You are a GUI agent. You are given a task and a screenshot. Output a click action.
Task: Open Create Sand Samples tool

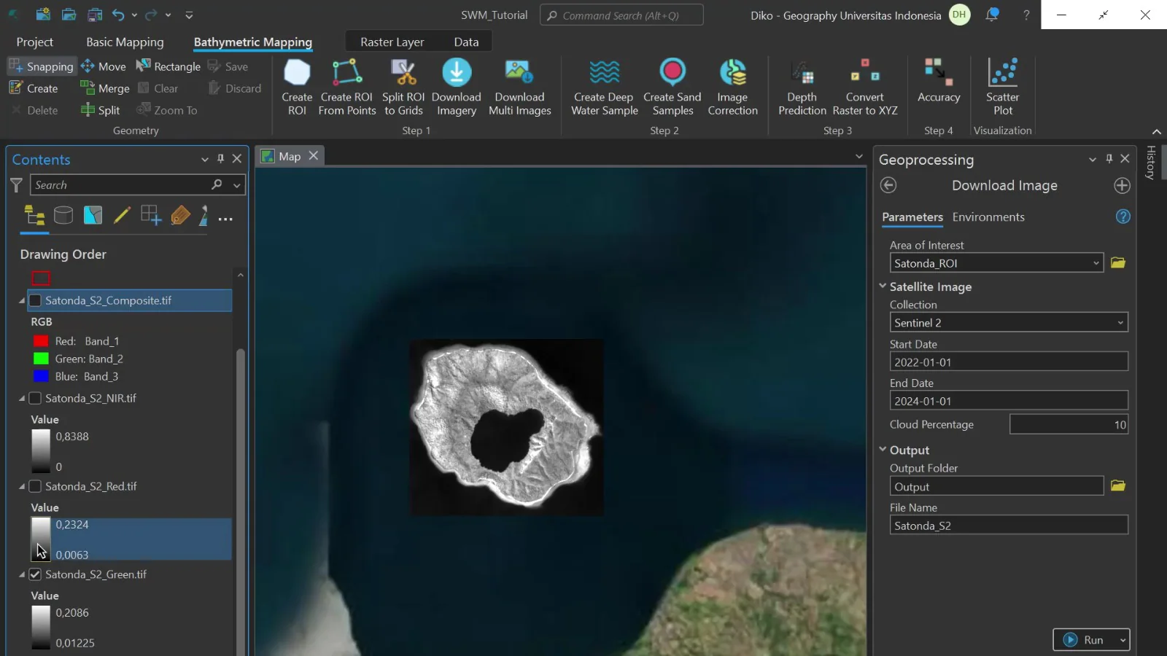coord(672,87)
